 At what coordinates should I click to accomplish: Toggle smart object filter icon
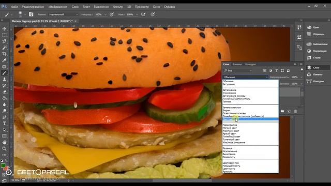[288, 71]
